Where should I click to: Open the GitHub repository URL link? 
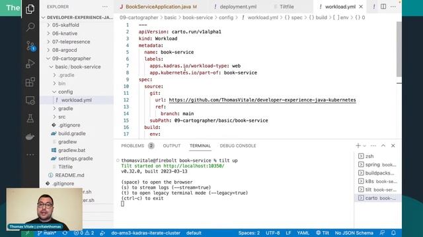coord(262,100)
